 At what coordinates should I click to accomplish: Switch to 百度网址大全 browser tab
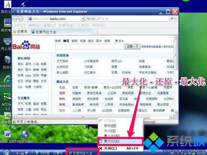tap(44, 32)
